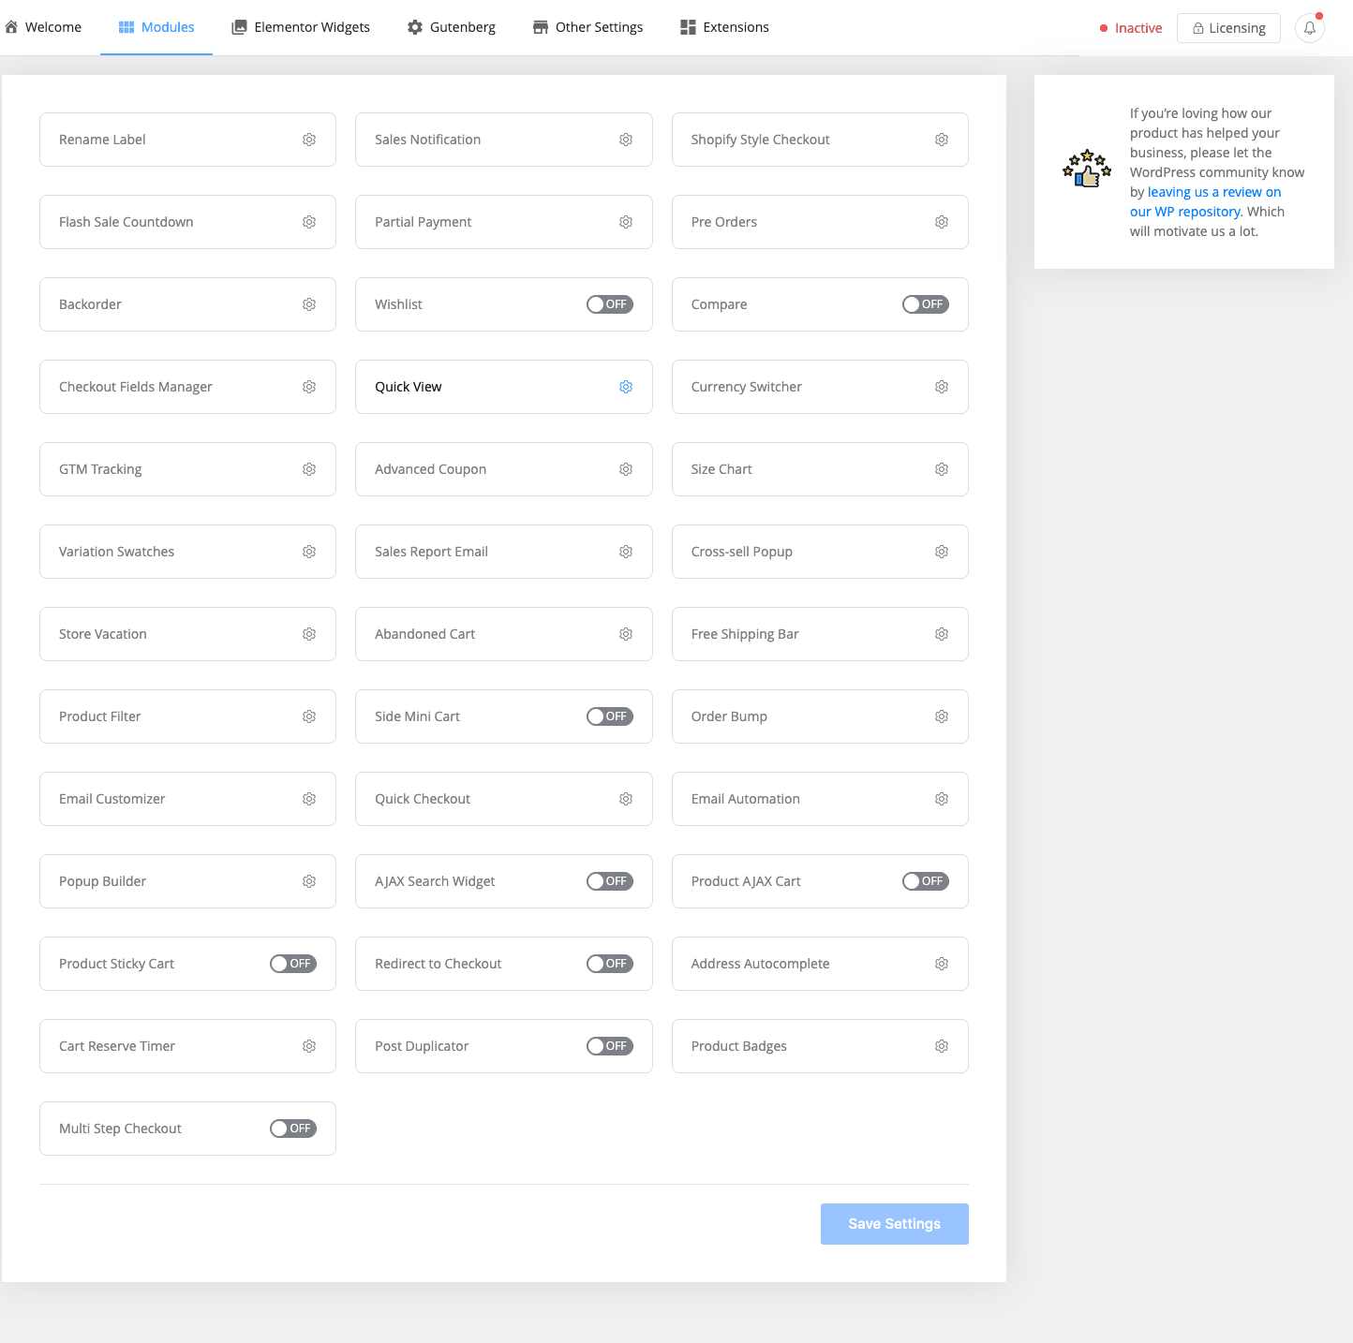Open Email Automation settings gear

[942, 799]
